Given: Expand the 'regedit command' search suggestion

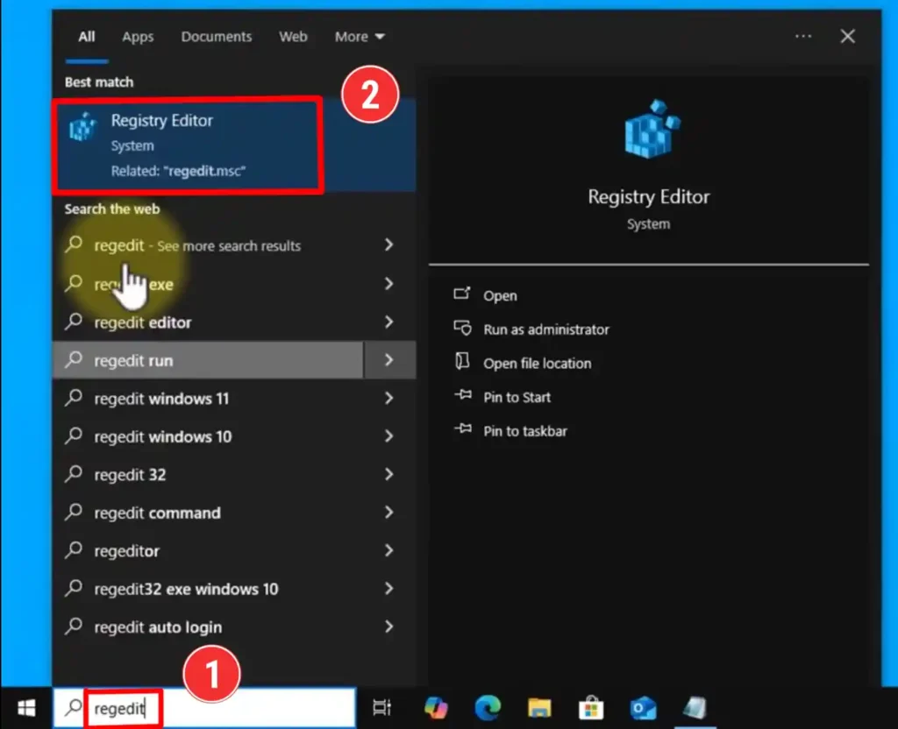Looking at the screenshot, I should click(388, 513).
